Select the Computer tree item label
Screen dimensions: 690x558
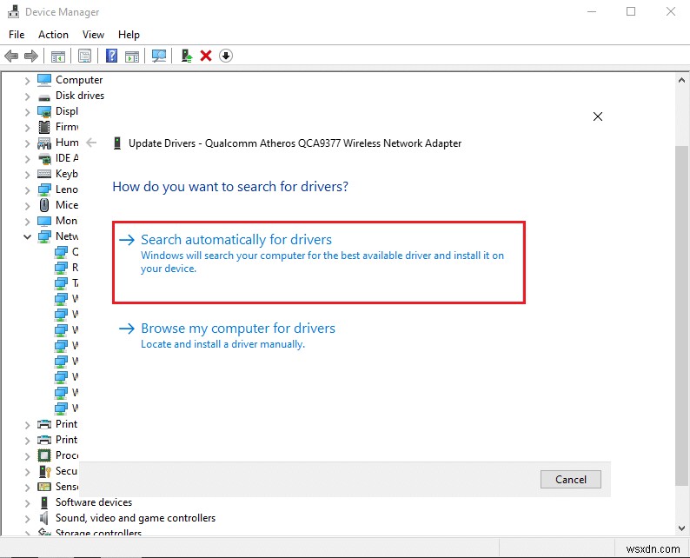pos(79,80)
